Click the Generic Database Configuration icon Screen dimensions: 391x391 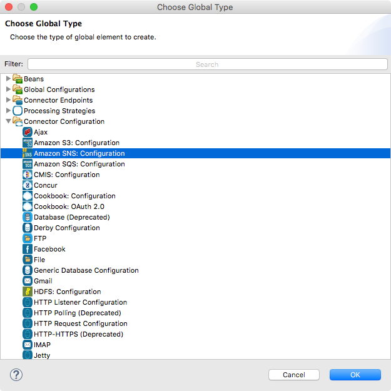[x=28, y=270]
